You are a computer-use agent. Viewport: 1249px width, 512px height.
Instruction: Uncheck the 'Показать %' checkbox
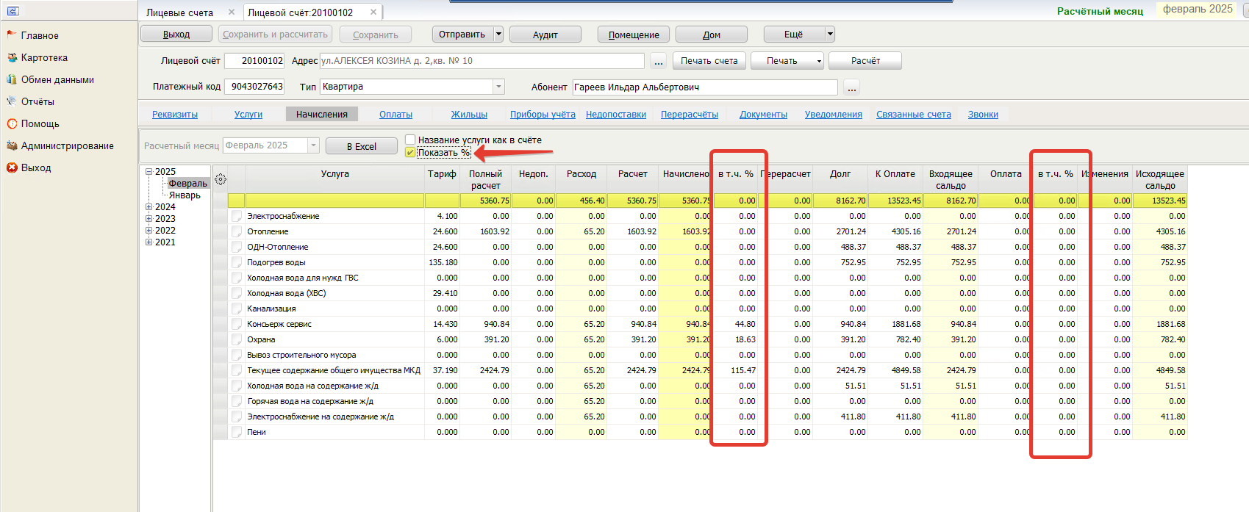pos(410,152)
